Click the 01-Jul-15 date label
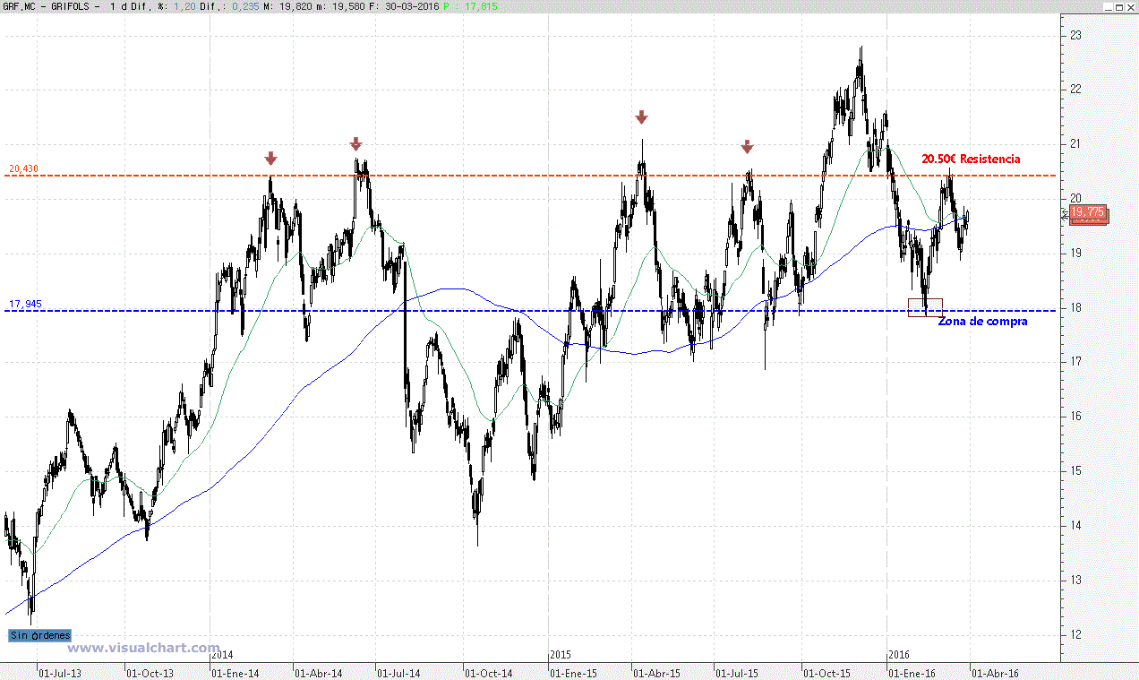The height and width of the screenshot is (680, 1139). coord(739,673)
